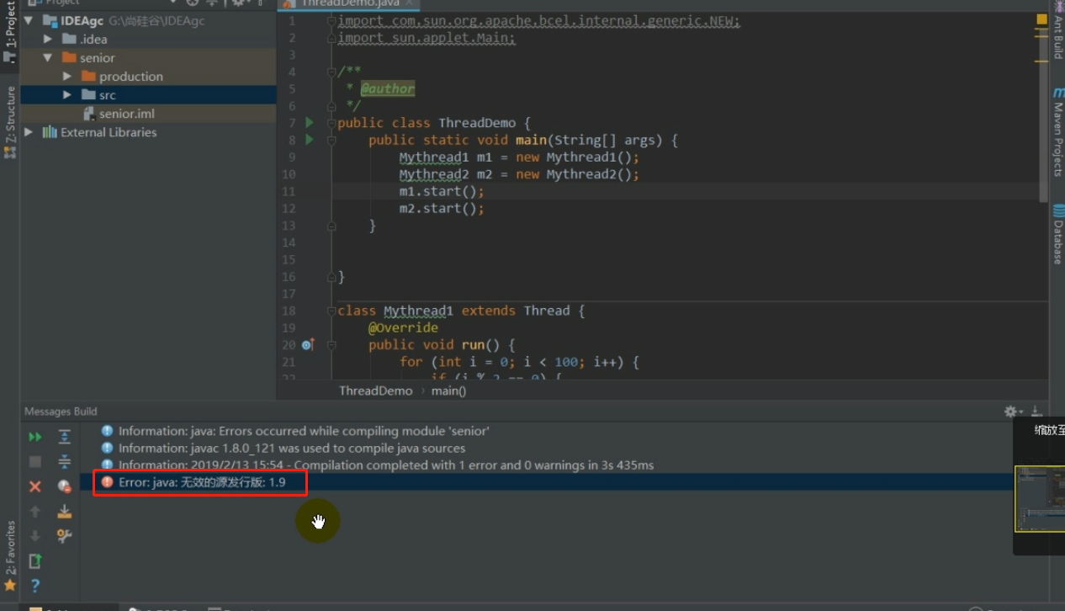Select message 'javac 1.8.0_121 was used'
The width and height of the screenshot is (1065, 611).
(292, 448)
